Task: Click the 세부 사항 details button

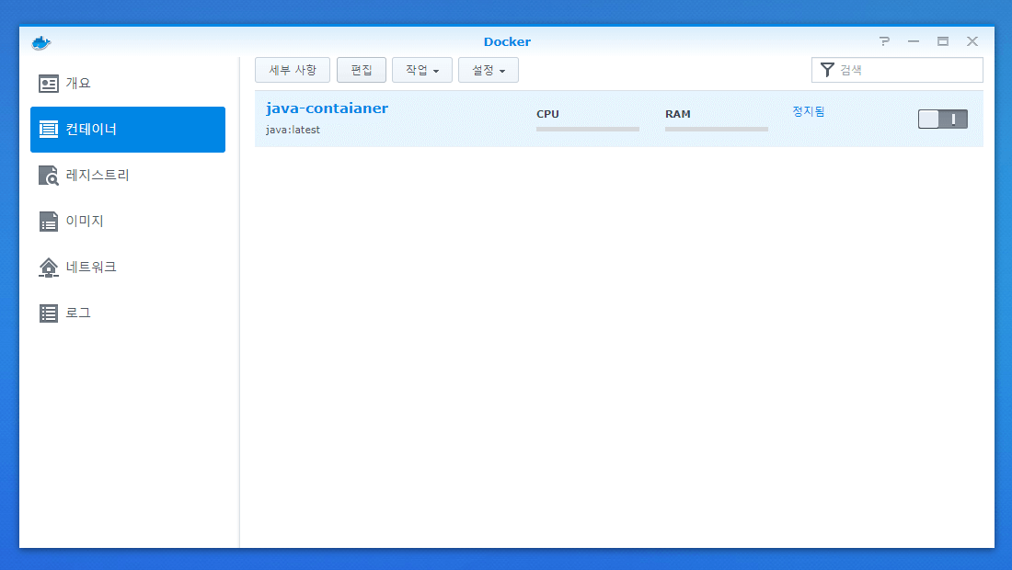Action: pyautogui.click(x=293, y=70)
